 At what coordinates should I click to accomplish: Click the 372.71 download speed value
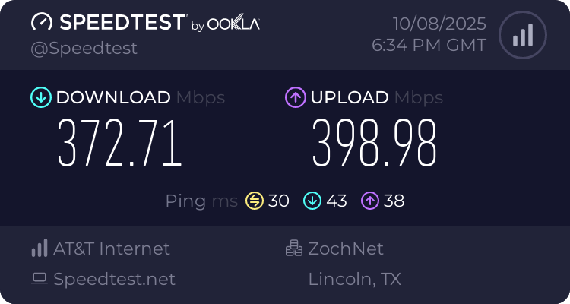(120, 144)
